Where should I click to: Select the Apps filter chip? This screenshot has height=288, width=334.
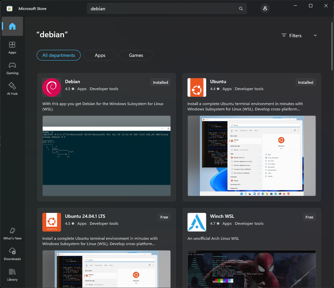(x=100, y=56)
